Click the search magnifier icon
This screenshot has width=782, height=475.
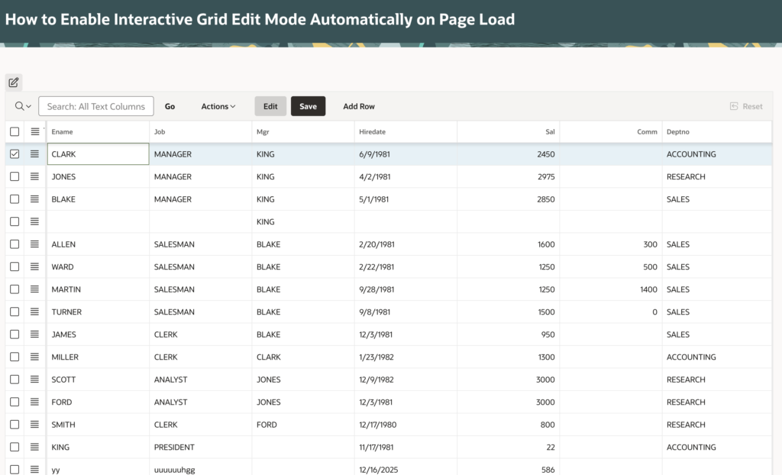[x=18, y=106]
